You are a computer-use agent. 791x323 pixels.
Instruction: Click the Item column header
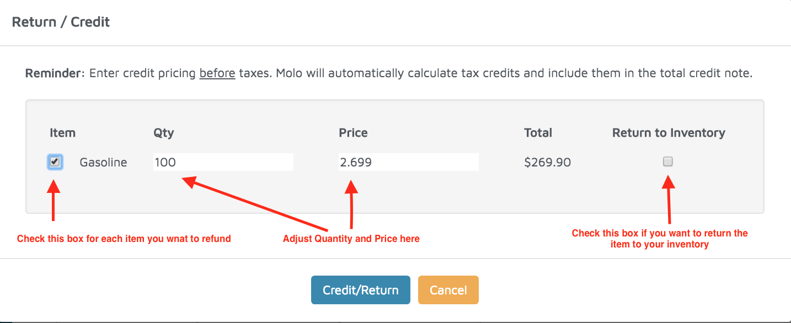tap(62, 132)
